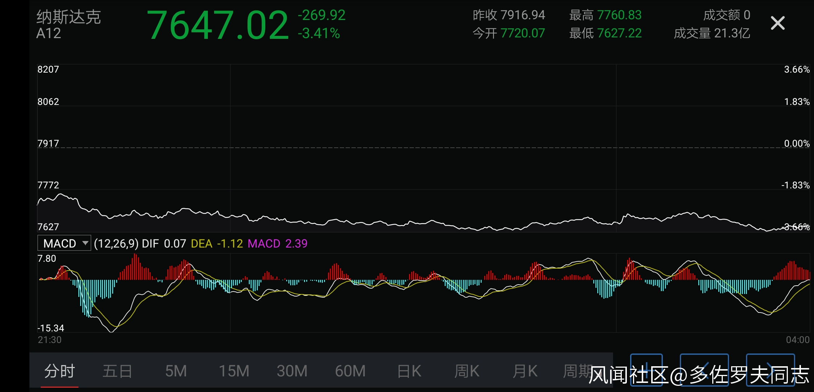Open the 月K monthly candlestick tab
This screenshot has height=392, width=814.
click(x=525, y=371)
